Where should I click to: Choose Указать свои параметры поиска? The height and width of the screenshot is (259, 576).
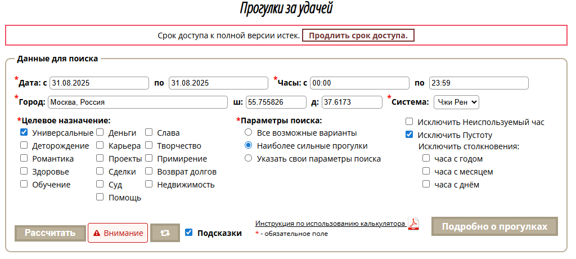(248, 159)
